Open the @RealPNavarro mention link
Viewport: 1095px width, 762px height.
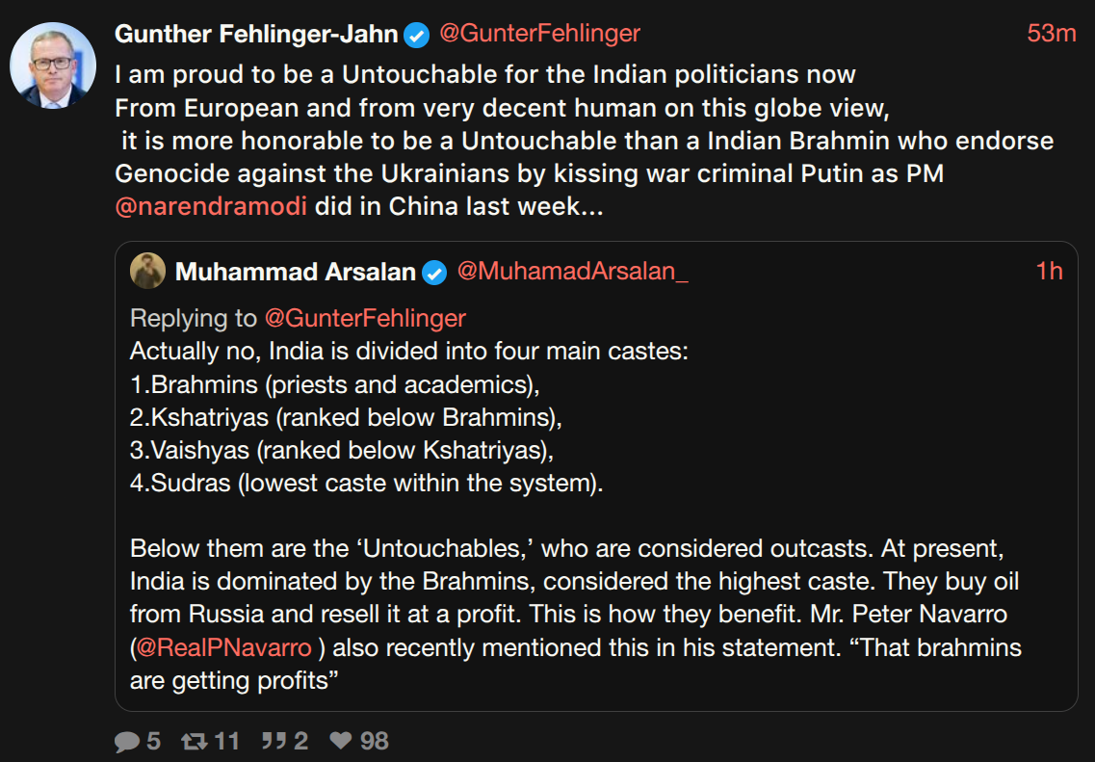coord(223,647)
